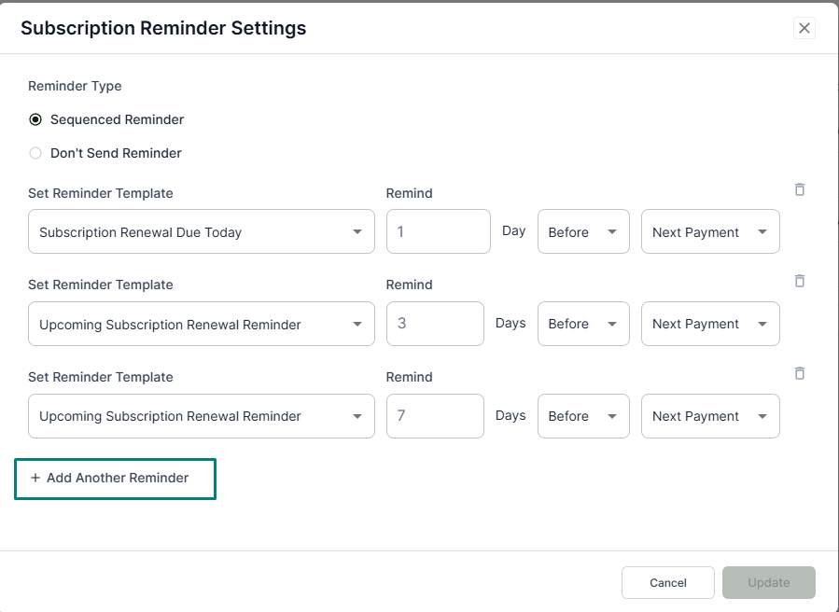Image resolution: width=839 pixels, height=612 pixels.
Task: Close the Subscription Reminder Settings dialog
Action: 804,28
